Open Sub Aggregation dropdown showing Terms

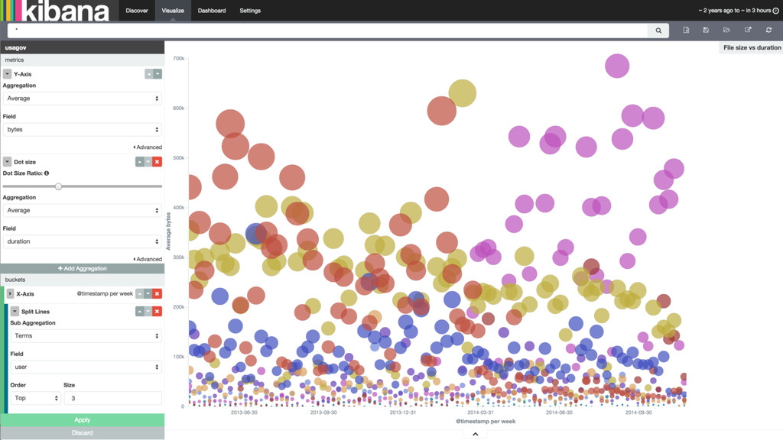[x=86, y=336]
